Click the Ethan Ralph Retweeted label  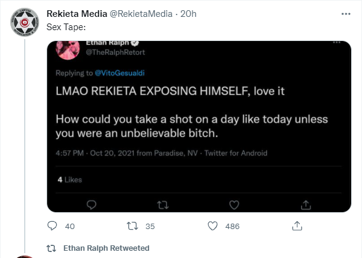pyautogui.click(x=106, y=248)
